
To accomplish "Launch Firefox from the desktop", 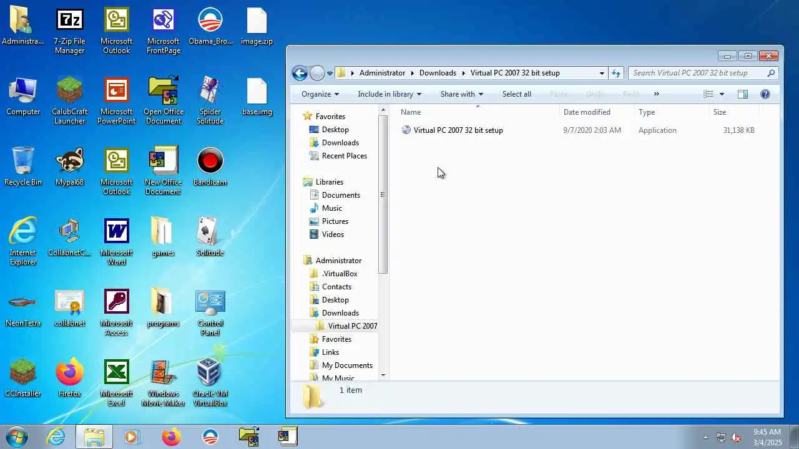I will (69, 379).
